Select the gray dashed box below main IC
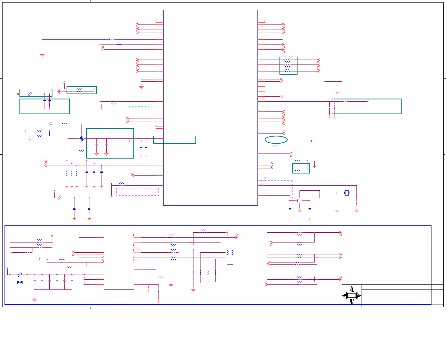Viewport: 447px width, 345px height. [x=126, y=218]
